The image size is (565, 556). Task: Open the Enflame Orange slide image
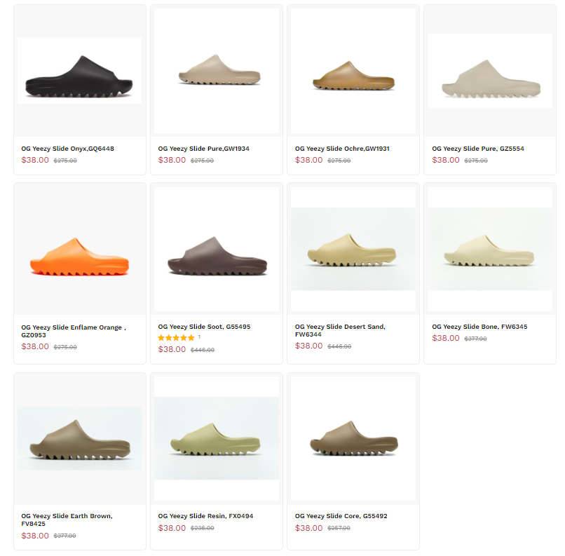79,251
